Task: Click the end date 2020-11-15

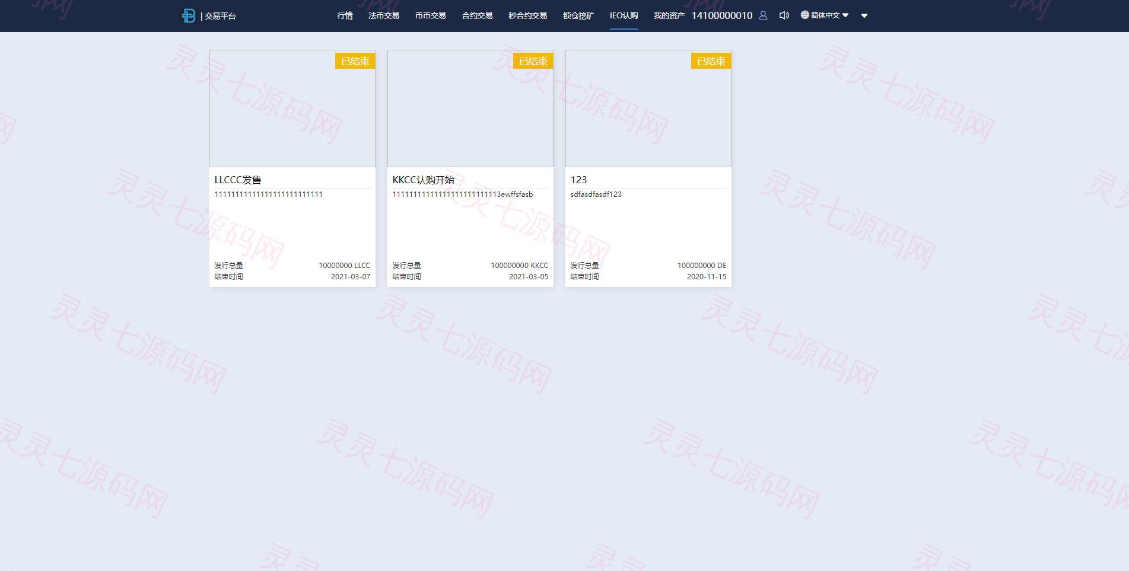Action: pyautogui.click(x=707, y=277)
